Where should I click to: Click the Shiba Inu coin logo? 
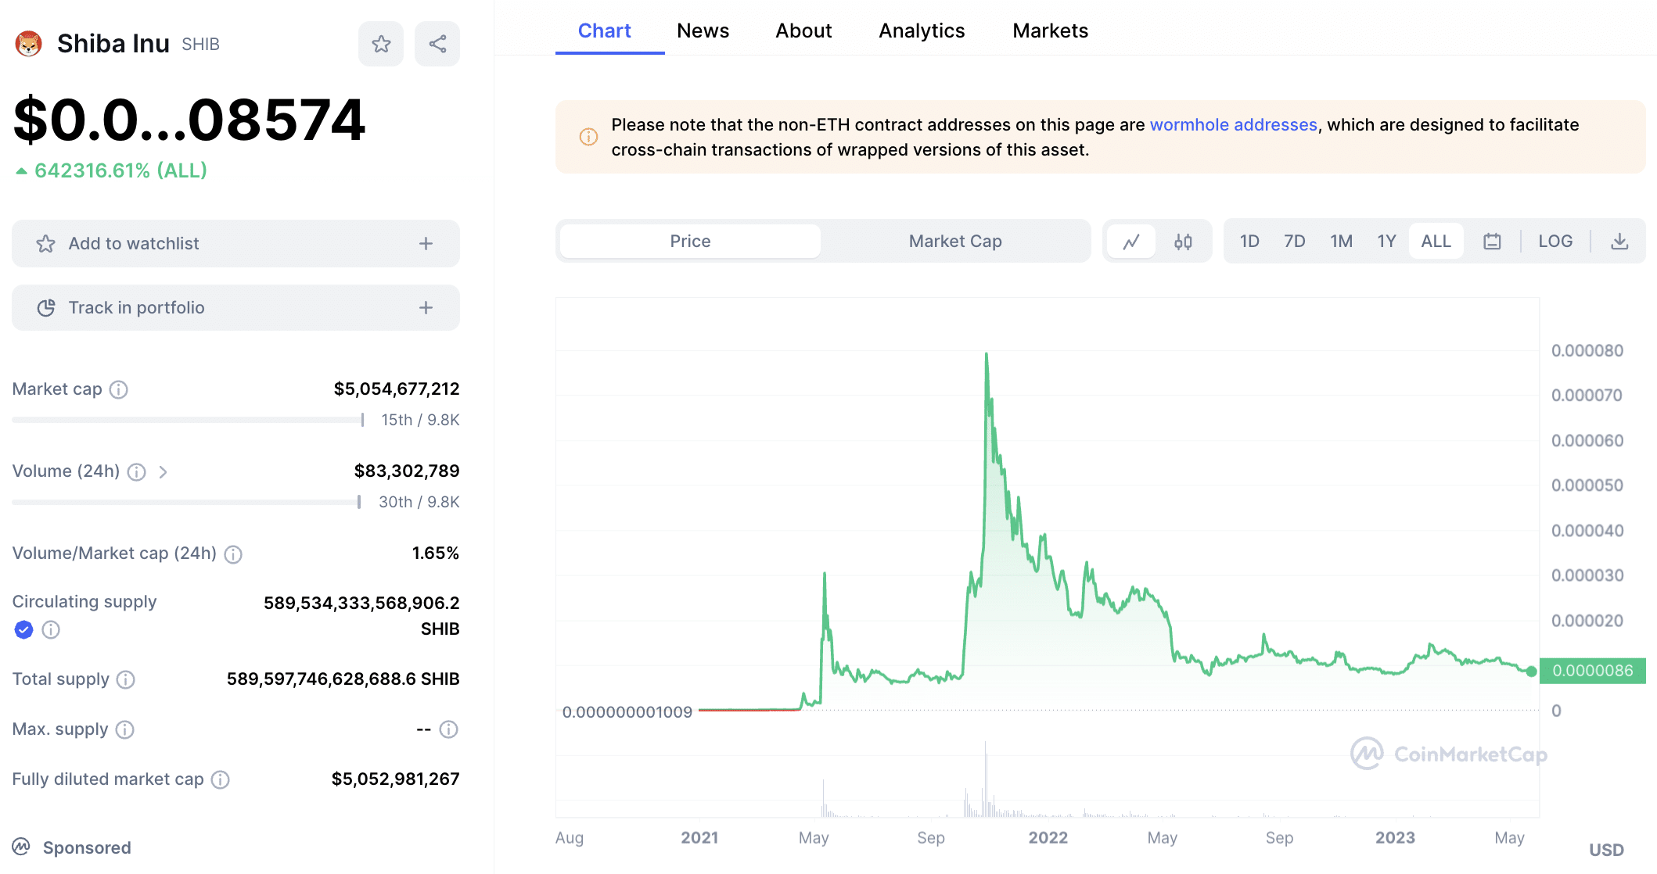coord(29,44)
